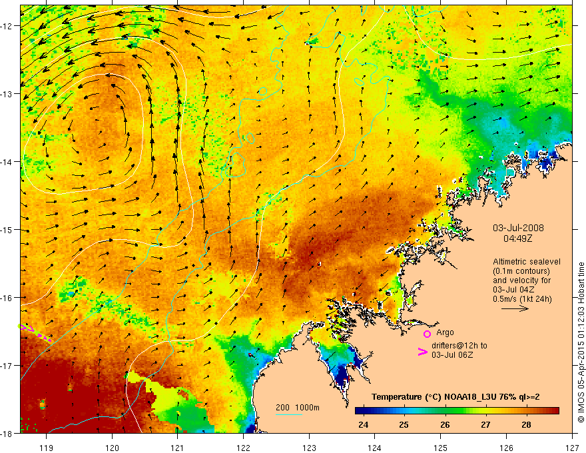Click the cyan bathymetry line legend sample
Viewport: 586px width, 453px height.
click(x=288, y=414)
